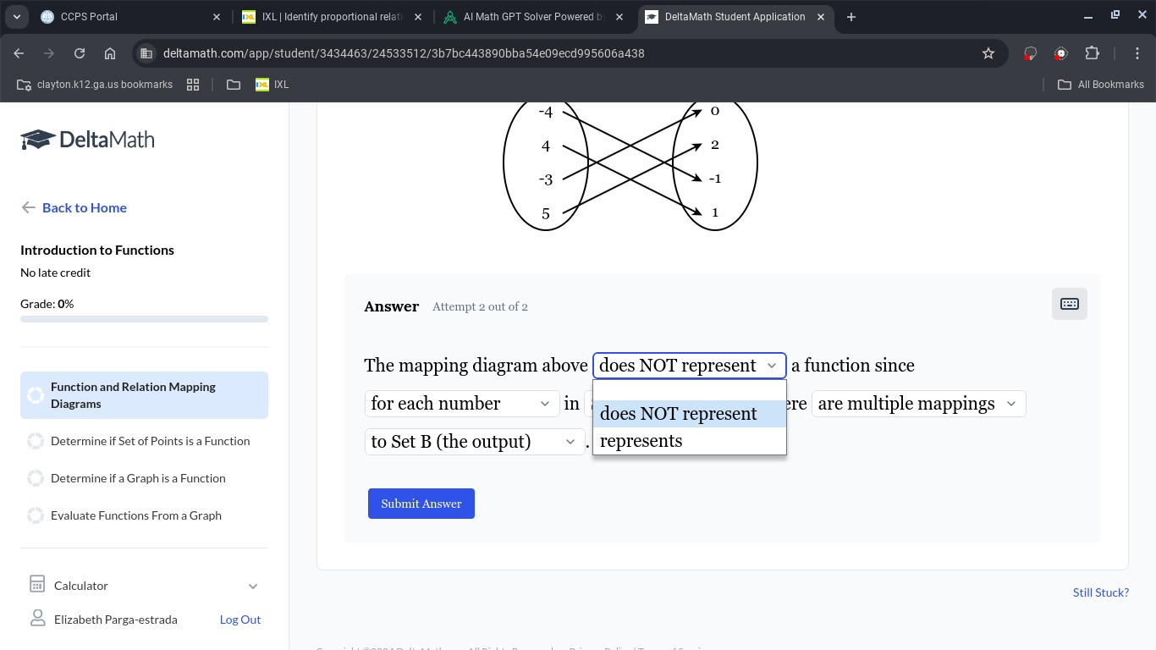Screen dimensions: 1156x650
Task: Switch to the IXL Identify proportional tab
Action: (x=333, y=17)
